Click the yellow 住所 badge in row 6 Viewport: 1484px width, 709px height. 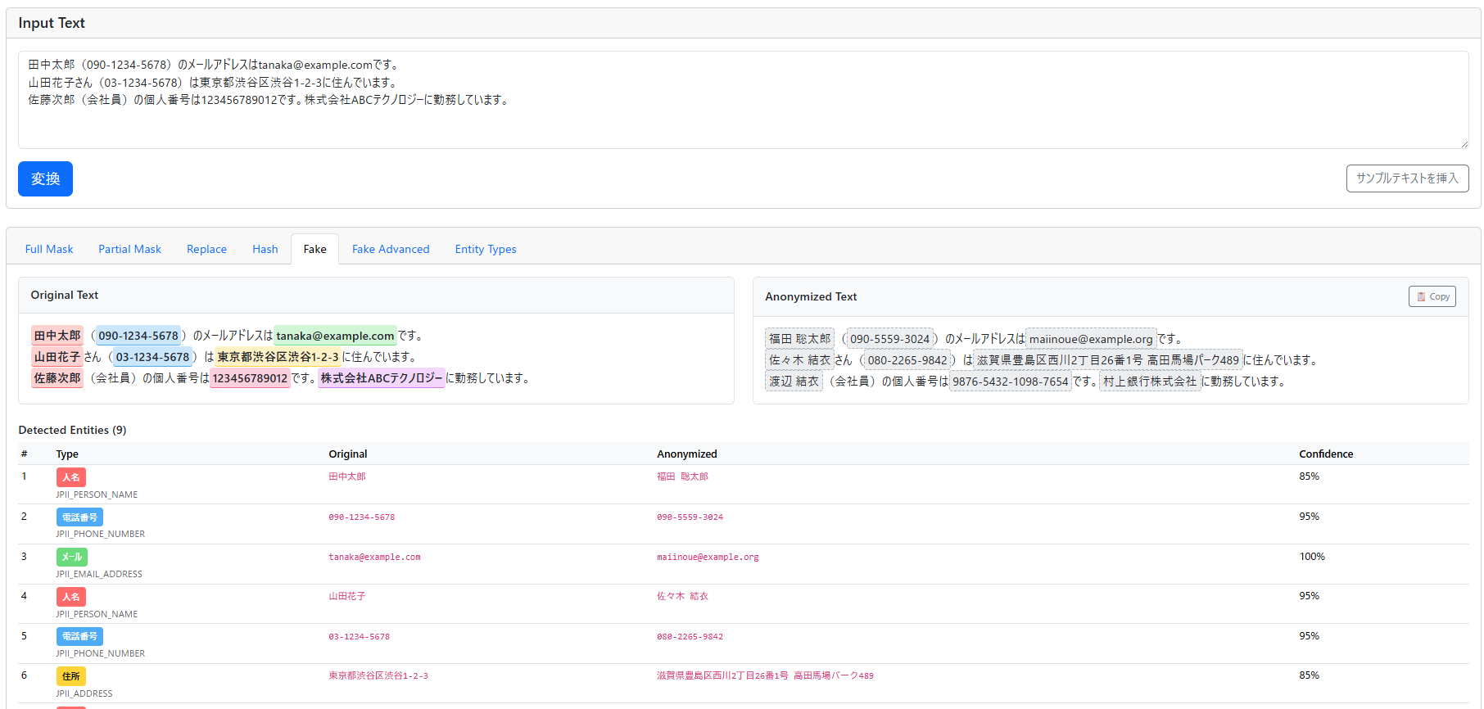click(71, 676)
